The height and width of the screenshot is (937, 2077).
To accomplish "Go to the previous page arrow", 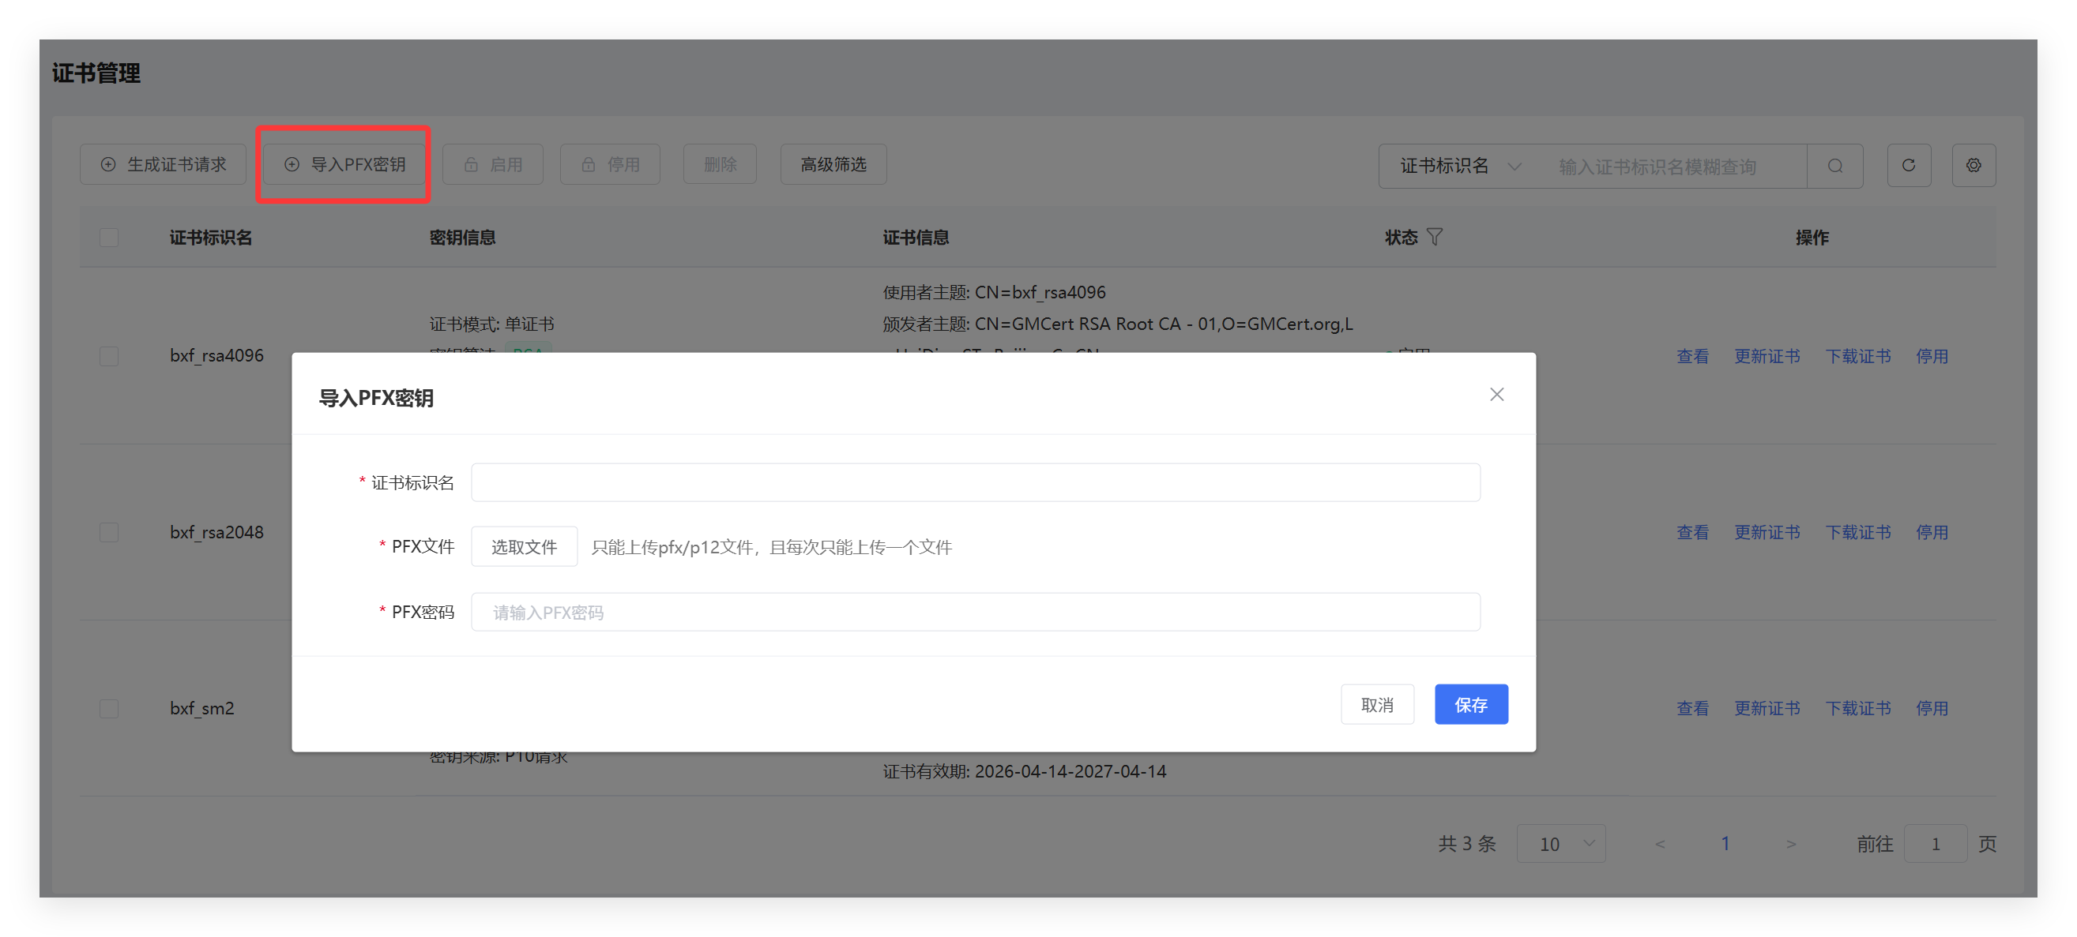I will (1659, 844).
